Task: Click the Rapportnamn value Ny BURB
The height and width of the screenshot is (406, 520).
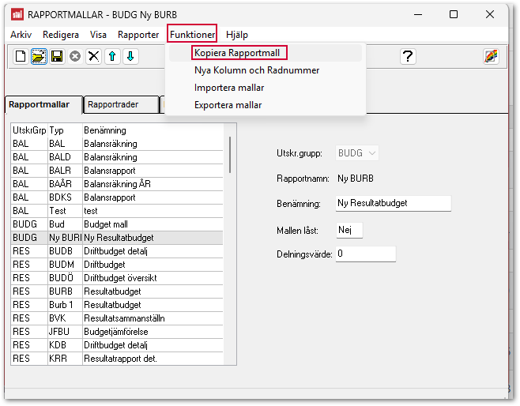Action: pos(356,179)
